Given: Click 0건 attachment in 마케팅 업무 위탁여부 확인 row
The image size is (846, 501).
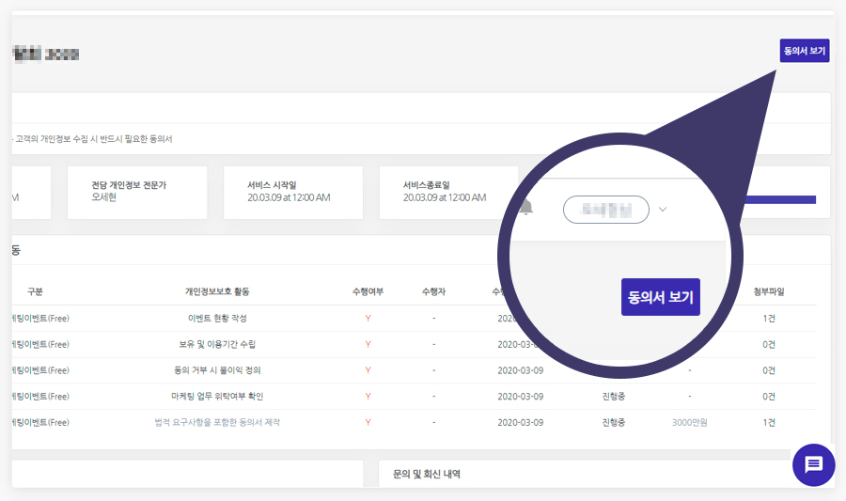Looking at the screenshot, I should coord(769,396).
